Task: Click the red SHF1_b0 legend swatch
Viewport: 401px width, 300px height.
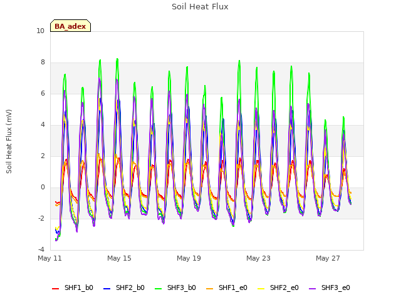Action: tap(56, 289)
